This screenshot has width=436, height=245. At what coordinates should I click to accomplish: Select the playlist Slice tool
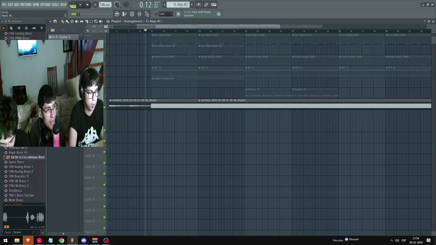(86, 21)
